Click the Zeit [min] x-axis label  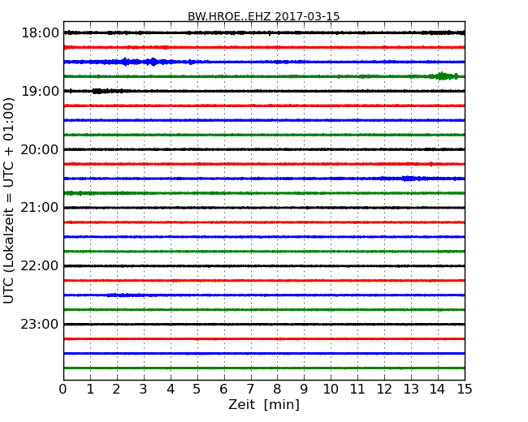click(x=264, y=404)
